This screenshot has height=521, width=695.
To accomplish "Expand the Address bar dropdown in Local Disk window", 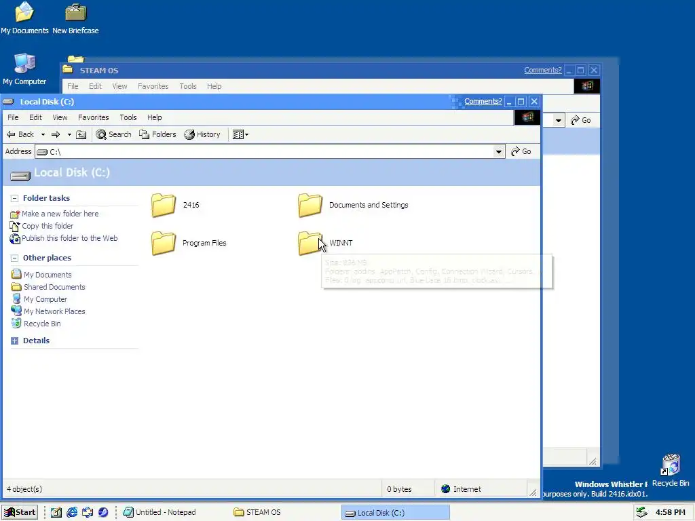I will (499, 152).
